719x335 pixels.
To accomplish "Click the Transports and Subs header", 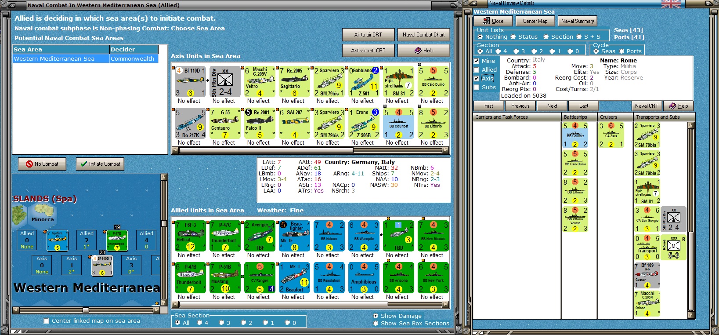I will pyautogui.click(x=664, y=117).
